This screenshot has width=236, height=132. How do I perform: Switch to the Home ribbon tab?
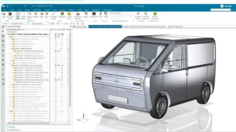tap(12, 10)
